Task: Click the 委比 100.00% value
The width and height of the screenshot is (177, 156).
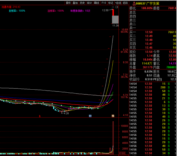Action: [147, 8]
